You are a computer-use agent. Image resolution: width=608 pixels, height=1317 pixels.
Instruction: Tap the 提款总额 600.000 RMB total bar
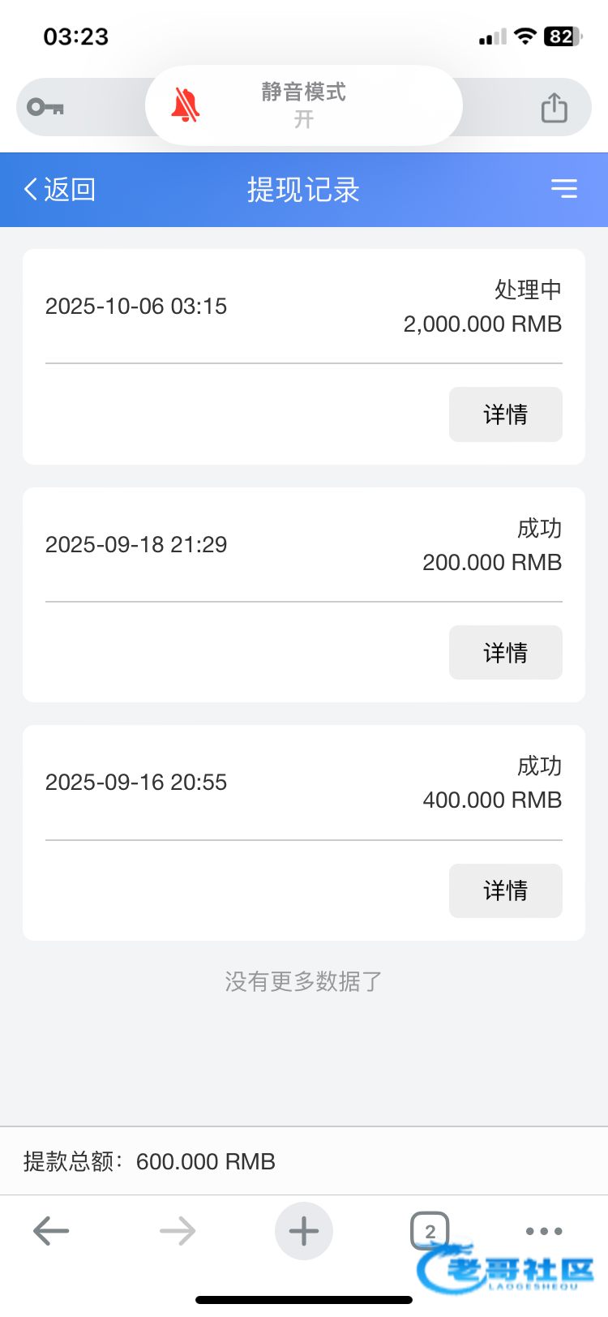point(150,1161)
